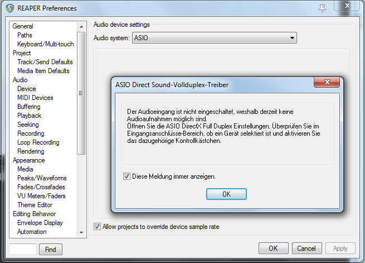Open Playback settings
Image resolution: width=365 pixels, height=263 pixels.
coord(30,116)
